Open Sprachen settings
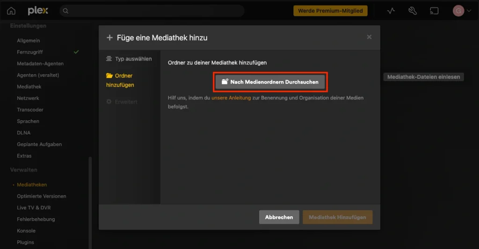Screen dimensions: 479x249 tap(28, 121)
